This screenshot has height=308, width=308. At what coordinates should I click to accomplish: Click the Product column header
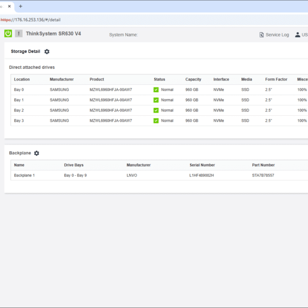tap(97, 80)
